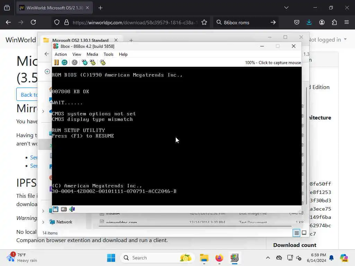This screenshot has width=355, height=266.
Task: Open the clock showing 6:59 PM
Action: click(317, 258)
